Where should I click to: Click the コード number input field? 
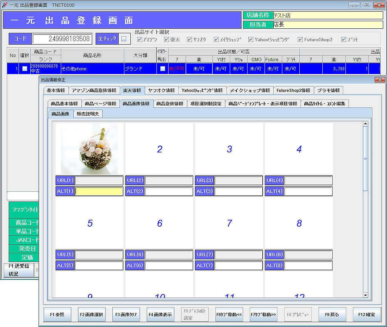62,39
